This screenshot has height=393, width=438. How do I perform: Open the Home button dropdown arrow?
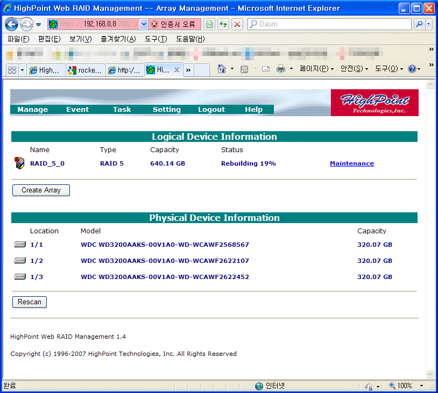click(x=232, y=69)
